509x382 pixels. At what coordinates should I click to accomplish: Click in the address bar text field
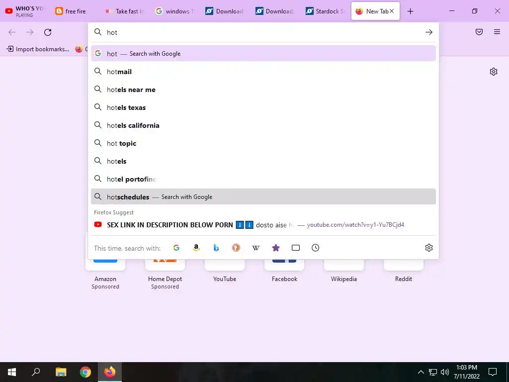[x=263, y=32]
